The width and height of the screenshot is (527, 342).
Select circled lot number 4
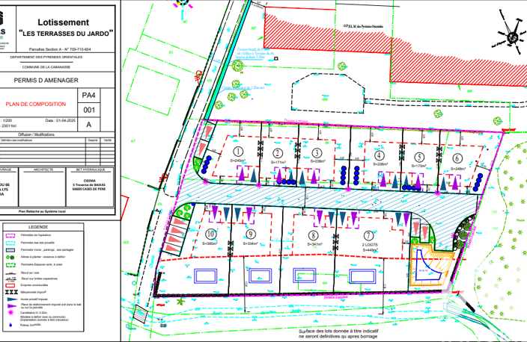[380, 155]
